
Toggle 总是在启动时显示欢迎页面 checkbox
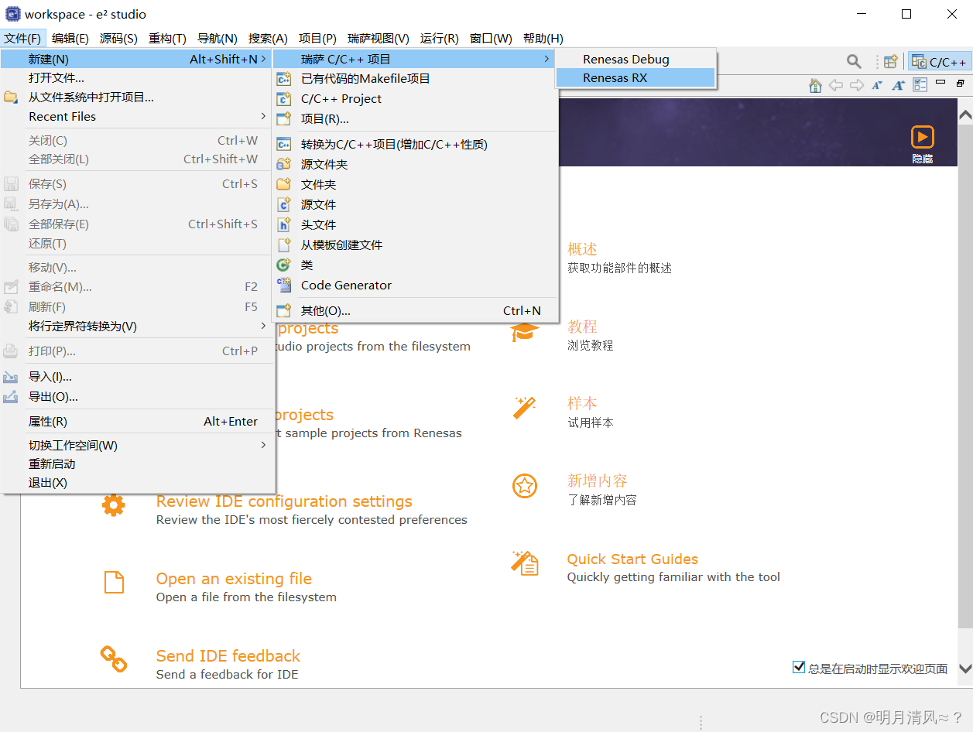tap(799, 667)
